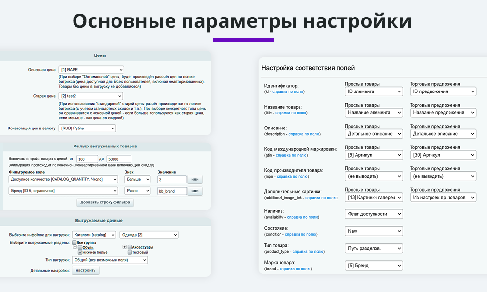
Task: Click the Добавить строку фильтра button
Action: (x=105, y=202)
